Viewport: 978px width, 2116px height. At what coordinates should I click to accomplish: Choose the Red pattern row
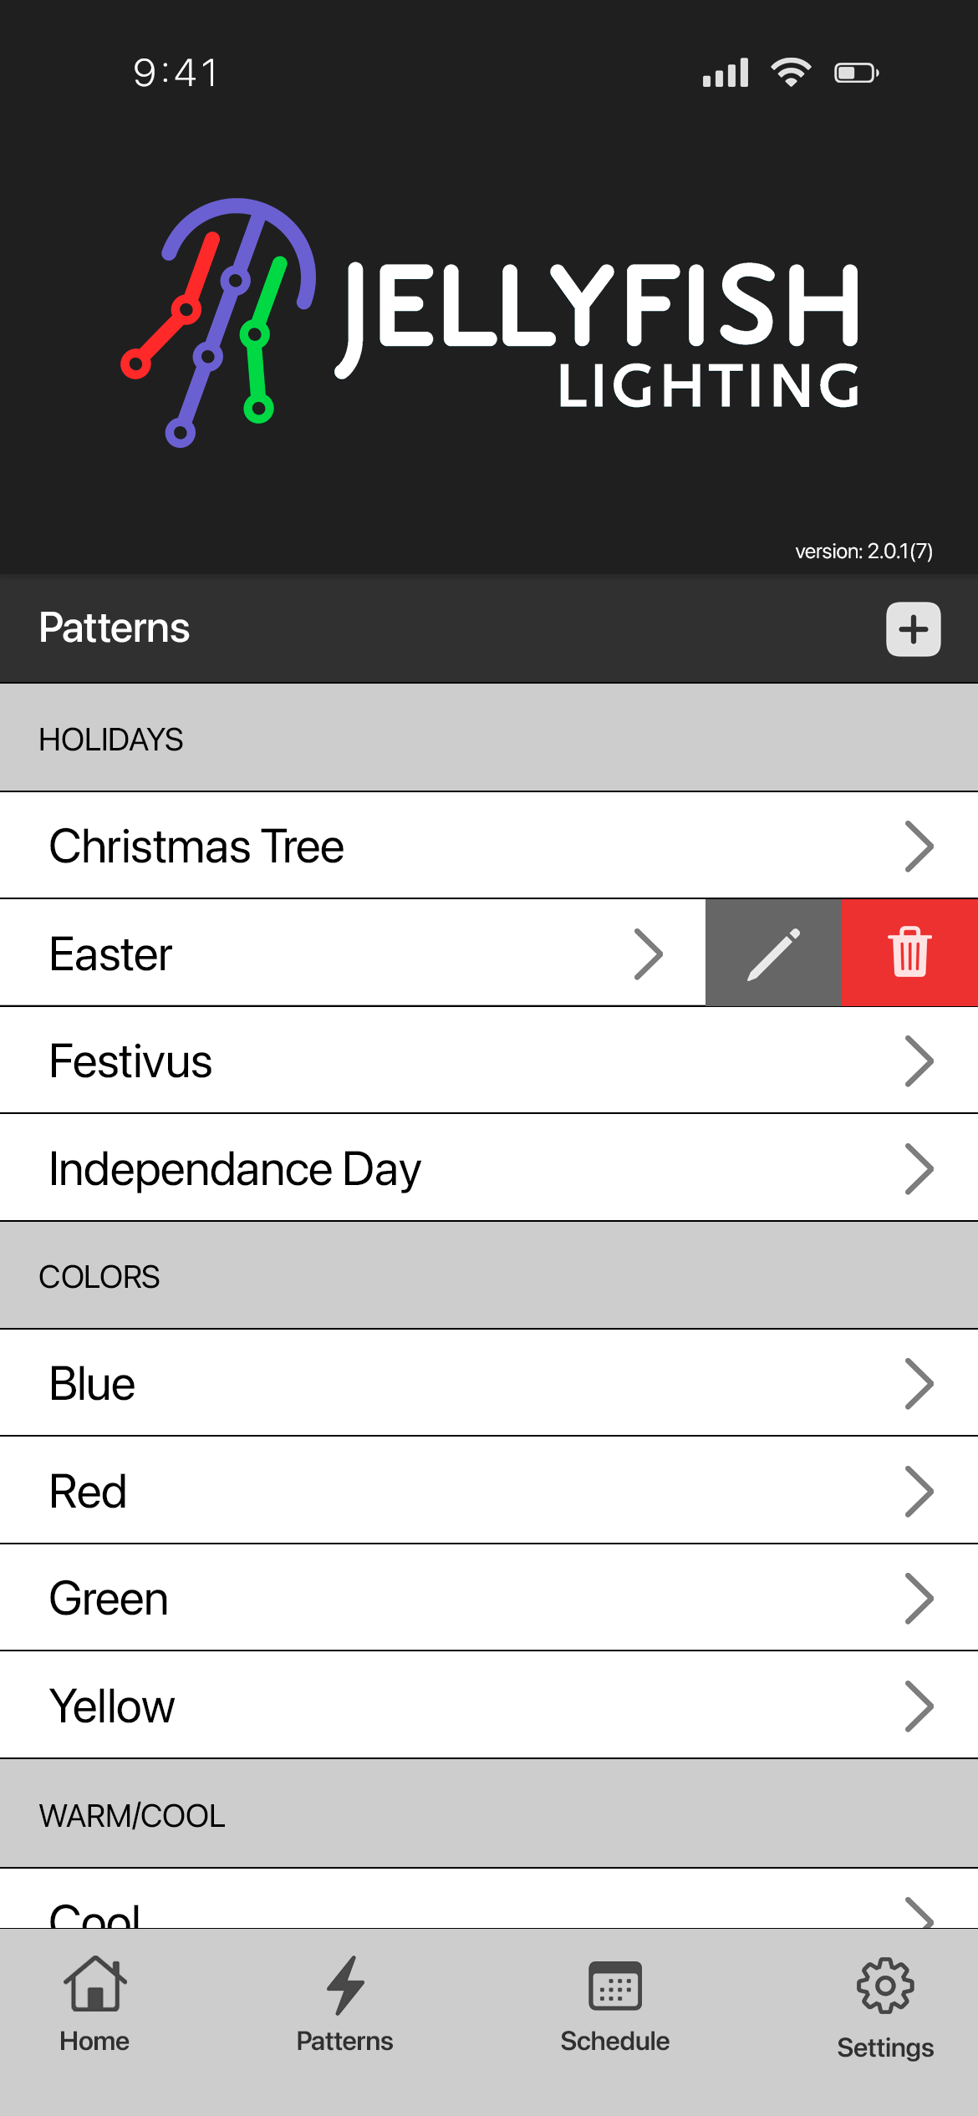(489, 1492)
